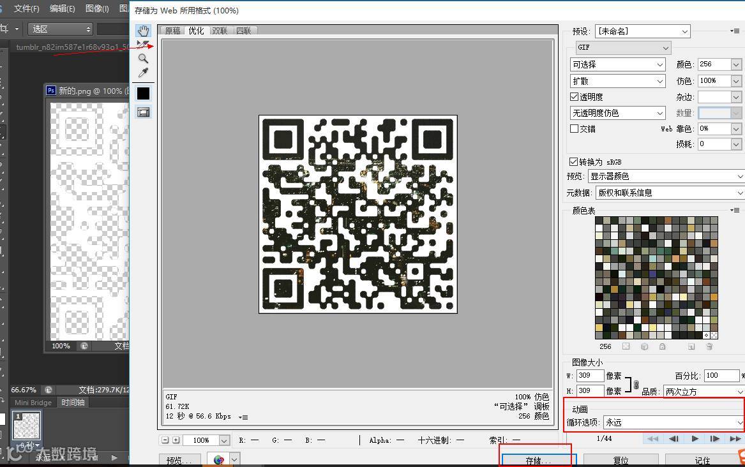Toggle slices visibility icon
The width and height of the screenshot is (745, 467).
coord(143,112)
